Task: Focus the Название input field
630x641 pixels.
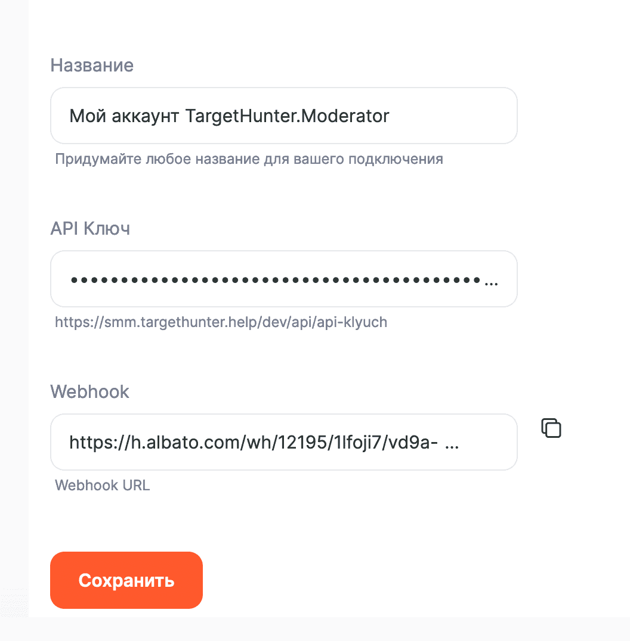Action: 284,116
